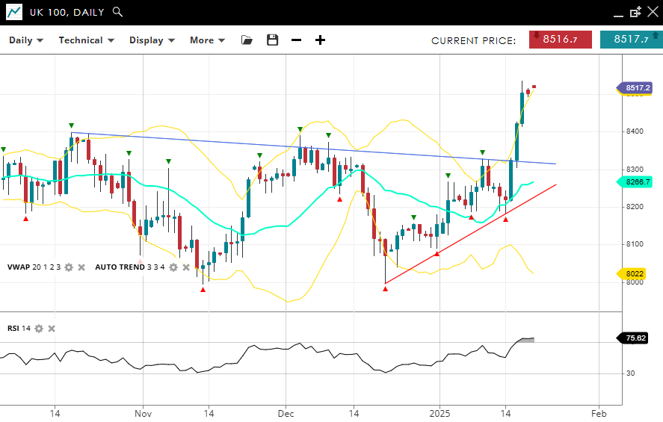663x422 pixels.
Task: Open the More menu
Action: [207, 40]
